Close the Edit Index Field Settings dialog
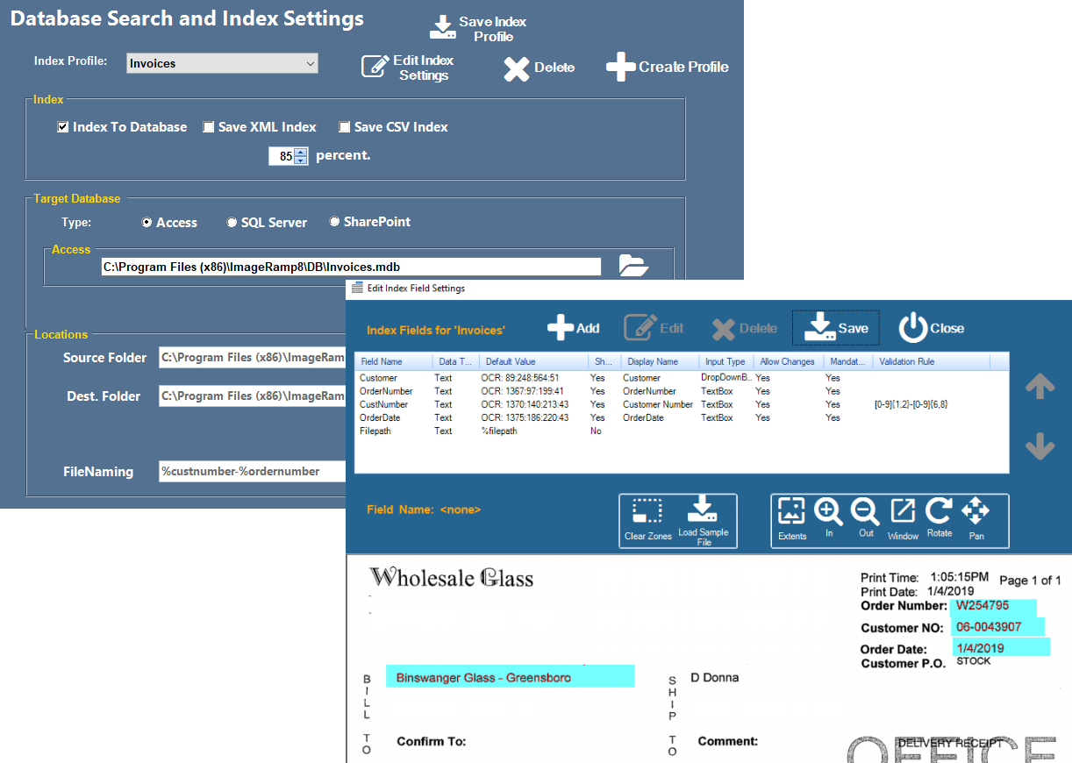Screen dimensions: 1072x763 (x=932, y=328)
